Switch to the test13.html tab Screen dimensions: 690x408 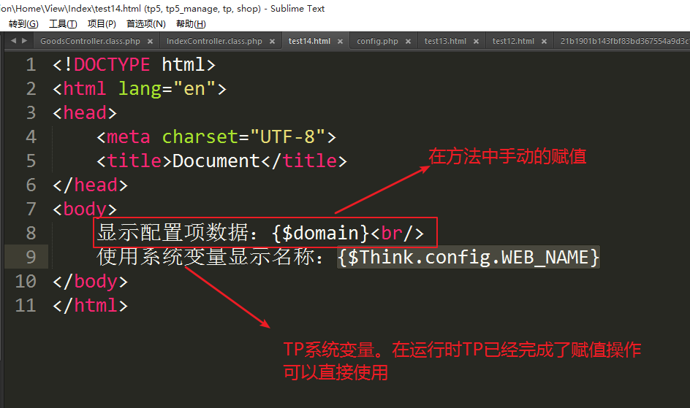click(x=444, y=42)
